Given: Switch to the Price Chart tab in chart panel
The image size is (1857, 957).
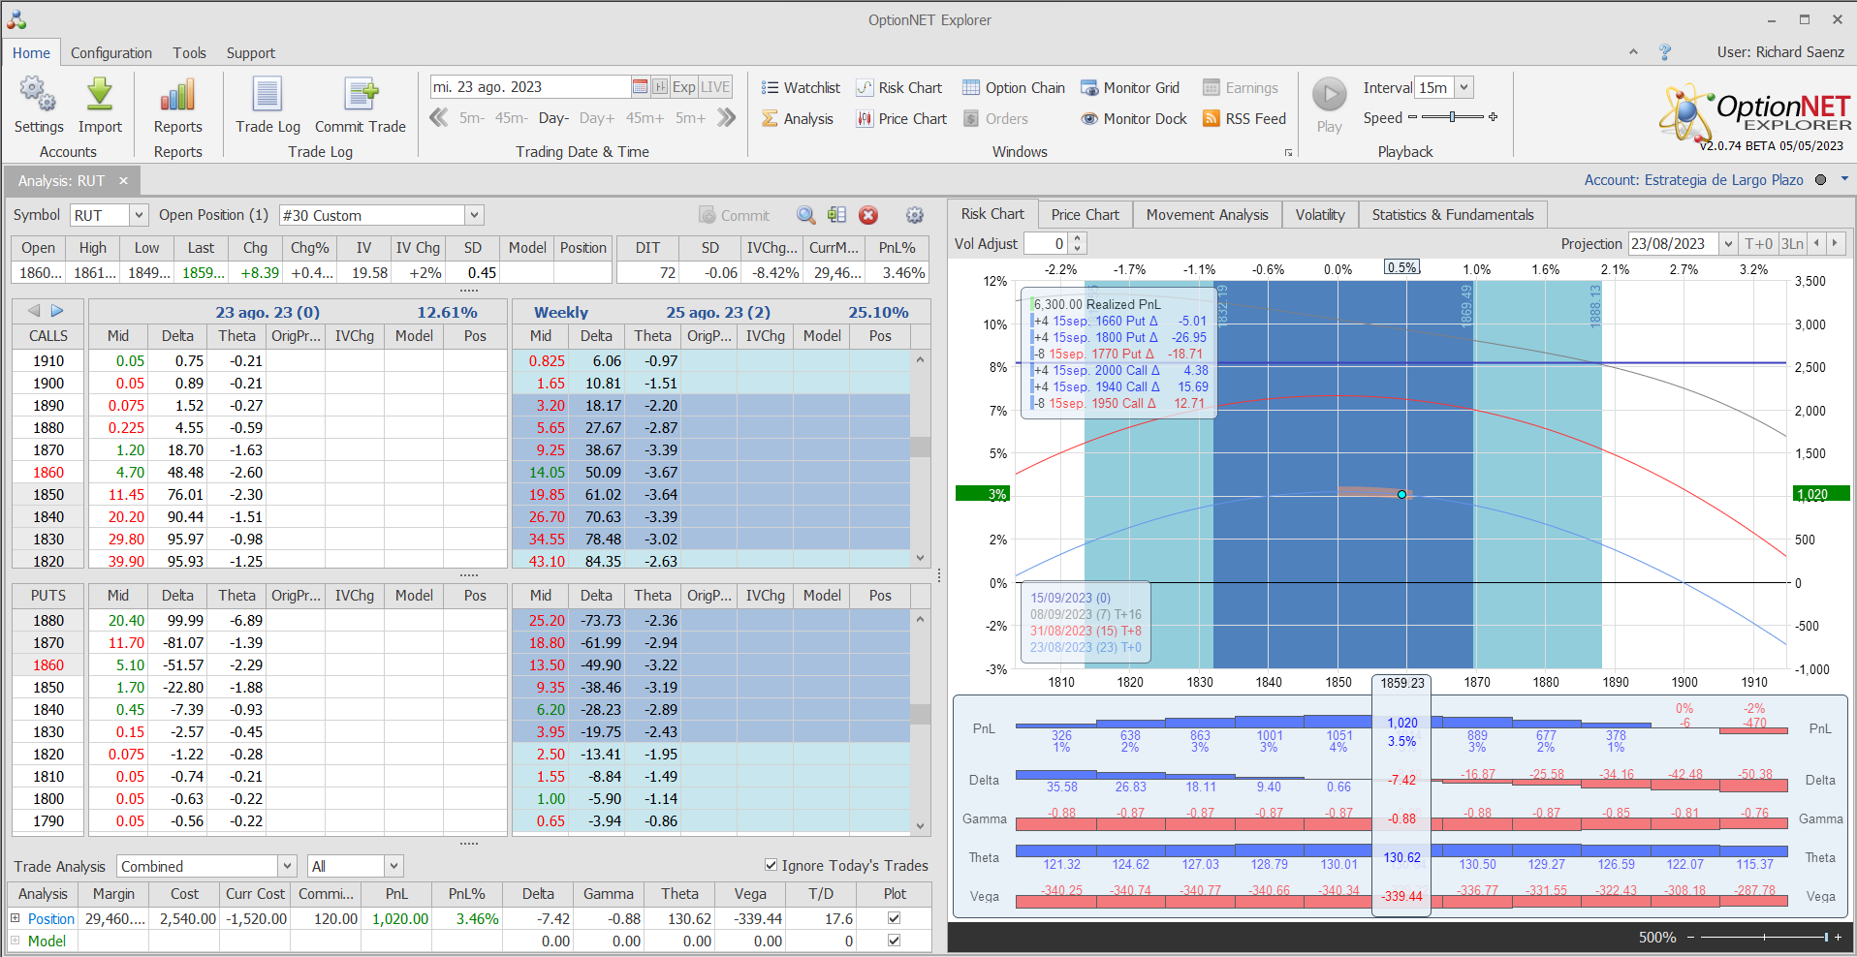Looking at the screenshot, I should 1085,214.
